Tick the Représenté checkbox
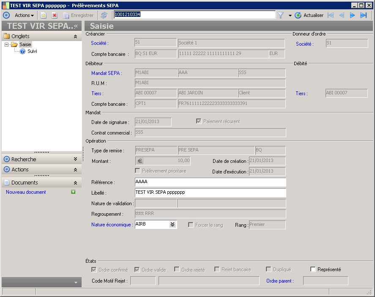 point(313,269)
